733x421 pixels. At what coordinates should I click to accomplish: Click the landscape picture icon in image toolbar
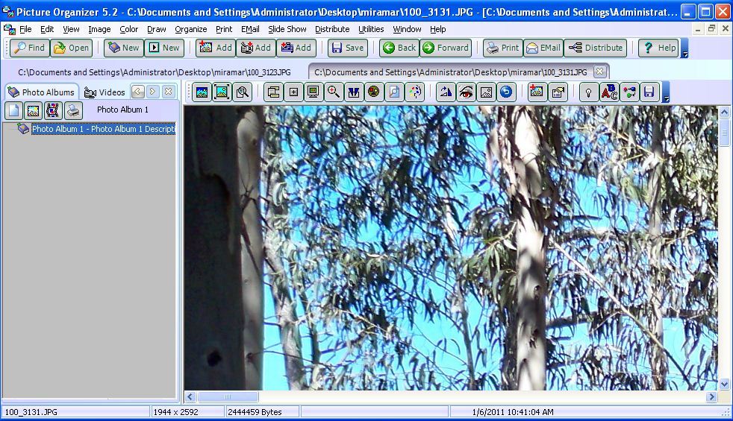coord(202,92)
